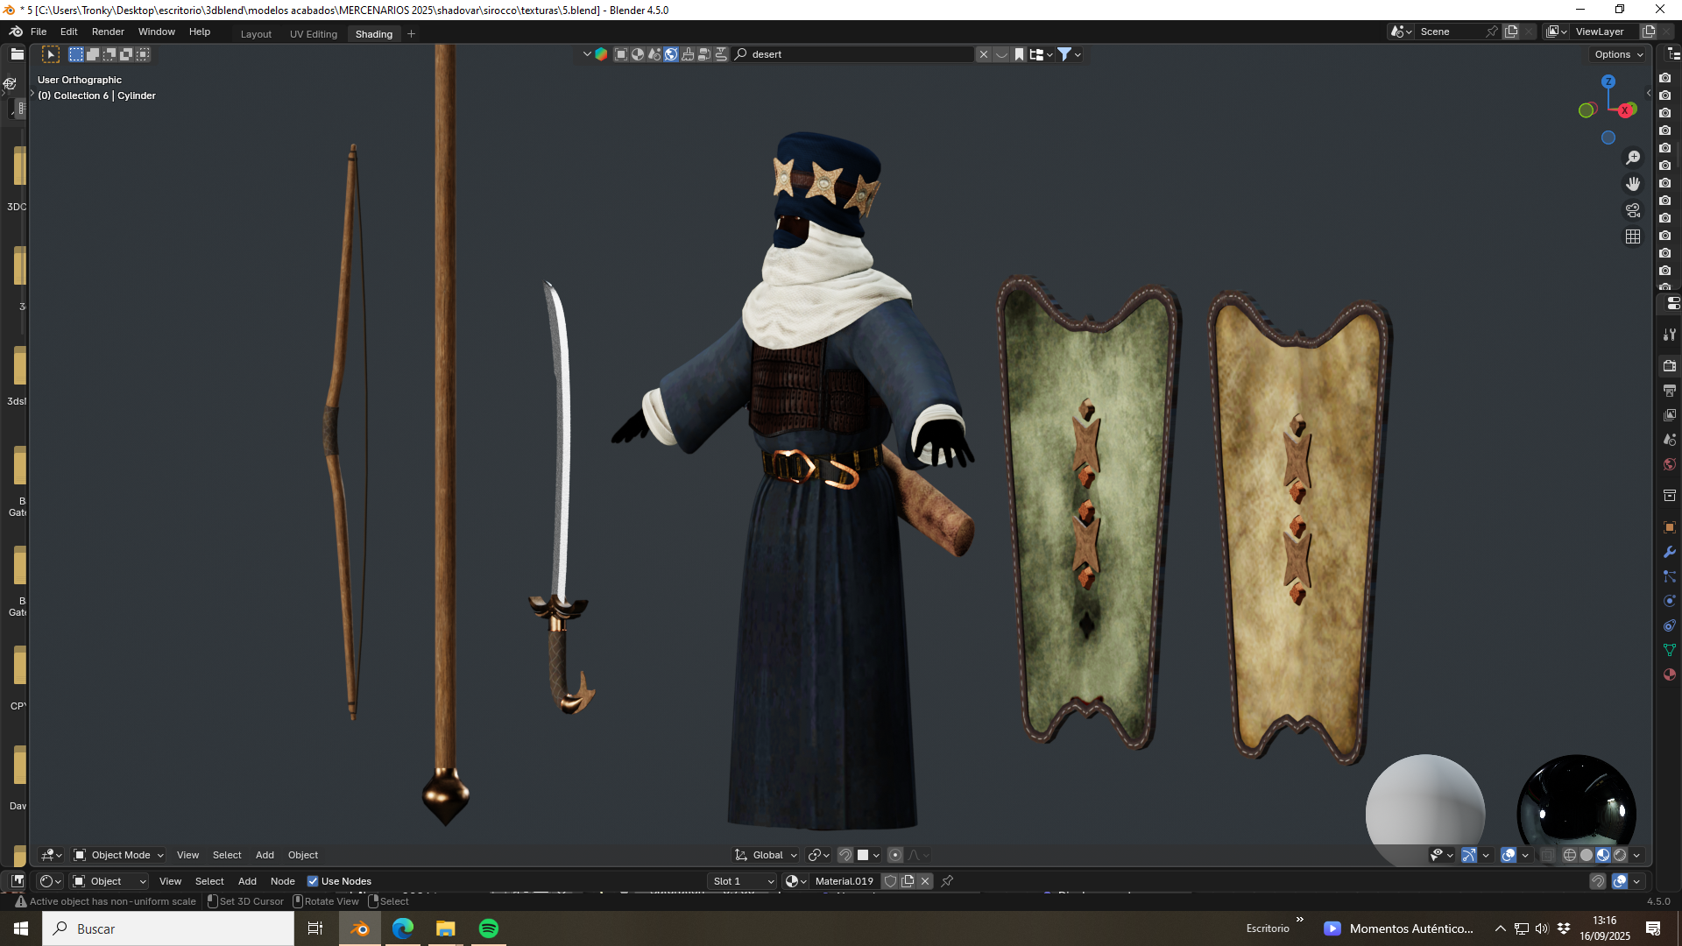
Task: Open Blender in Windows taskbar
Action: (360, 928)
